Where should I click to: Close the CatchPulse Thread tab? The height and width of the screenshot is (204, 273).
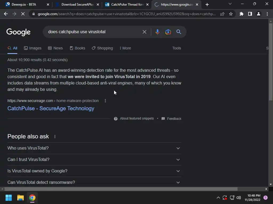pyautogui.click(x=147, y=5)
